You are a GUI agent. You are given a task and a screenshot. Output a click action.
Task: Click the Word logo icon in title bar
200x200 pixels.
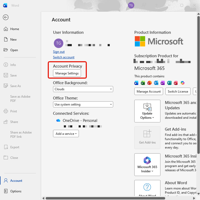pos(5,6)
